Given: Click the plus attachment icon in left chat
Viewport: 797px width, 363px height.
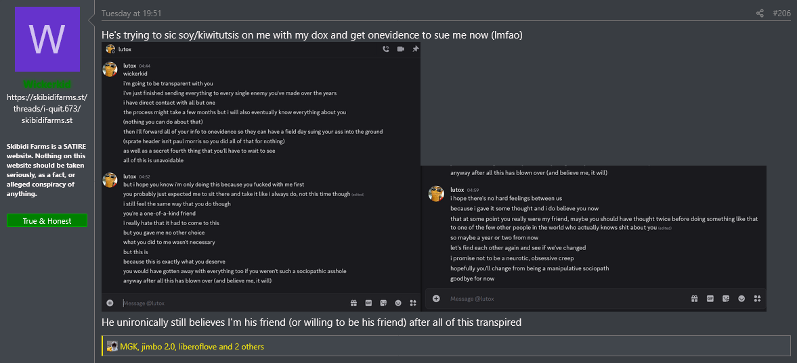Looking at the screenshot, I should pyautogui.click(x=110, y=303).
